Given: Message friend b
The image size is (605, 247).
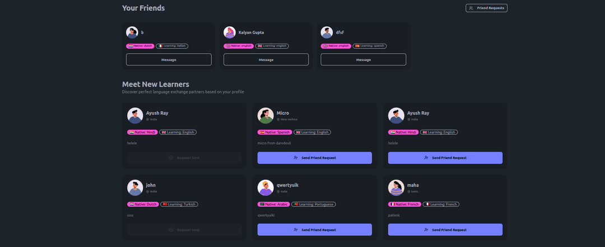Looking at the screenshot, I should pos(169,60).
